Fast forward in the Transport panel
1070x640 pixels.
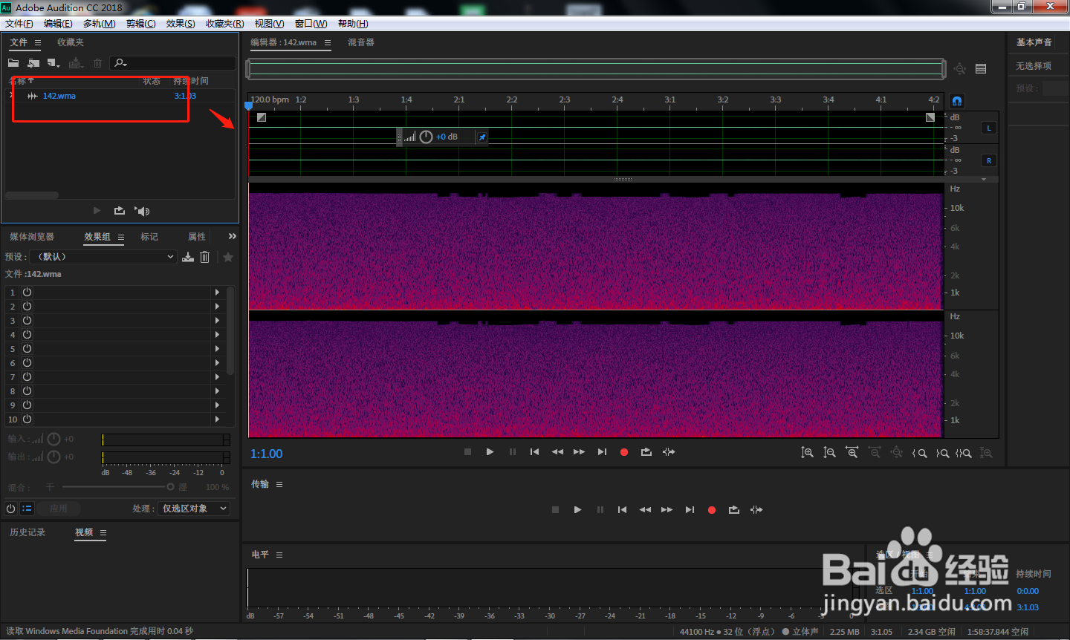[x=667, y=509]
